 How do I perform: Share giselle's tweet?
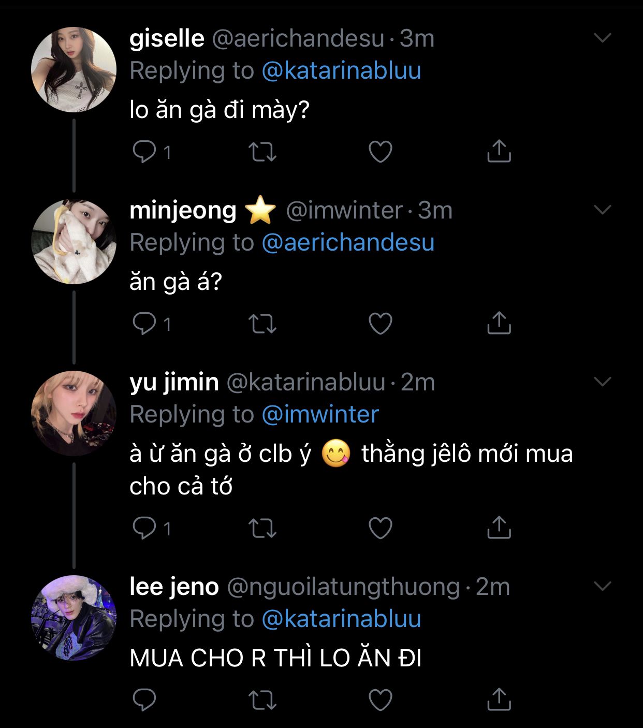pyautogui.click(x=499, y=151)
